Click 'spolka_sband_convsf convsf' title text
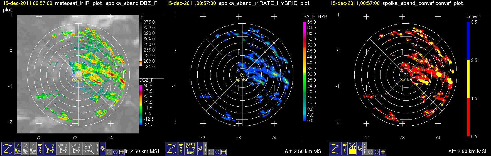 point(417,3)
